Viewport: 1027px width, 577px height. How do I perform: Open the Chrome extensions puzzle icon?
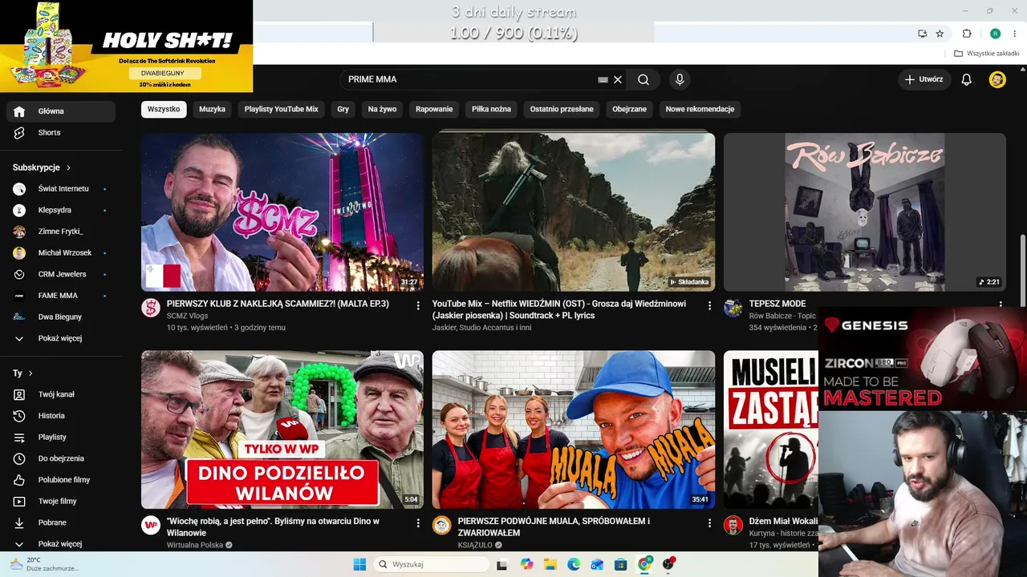click(967, 34)
